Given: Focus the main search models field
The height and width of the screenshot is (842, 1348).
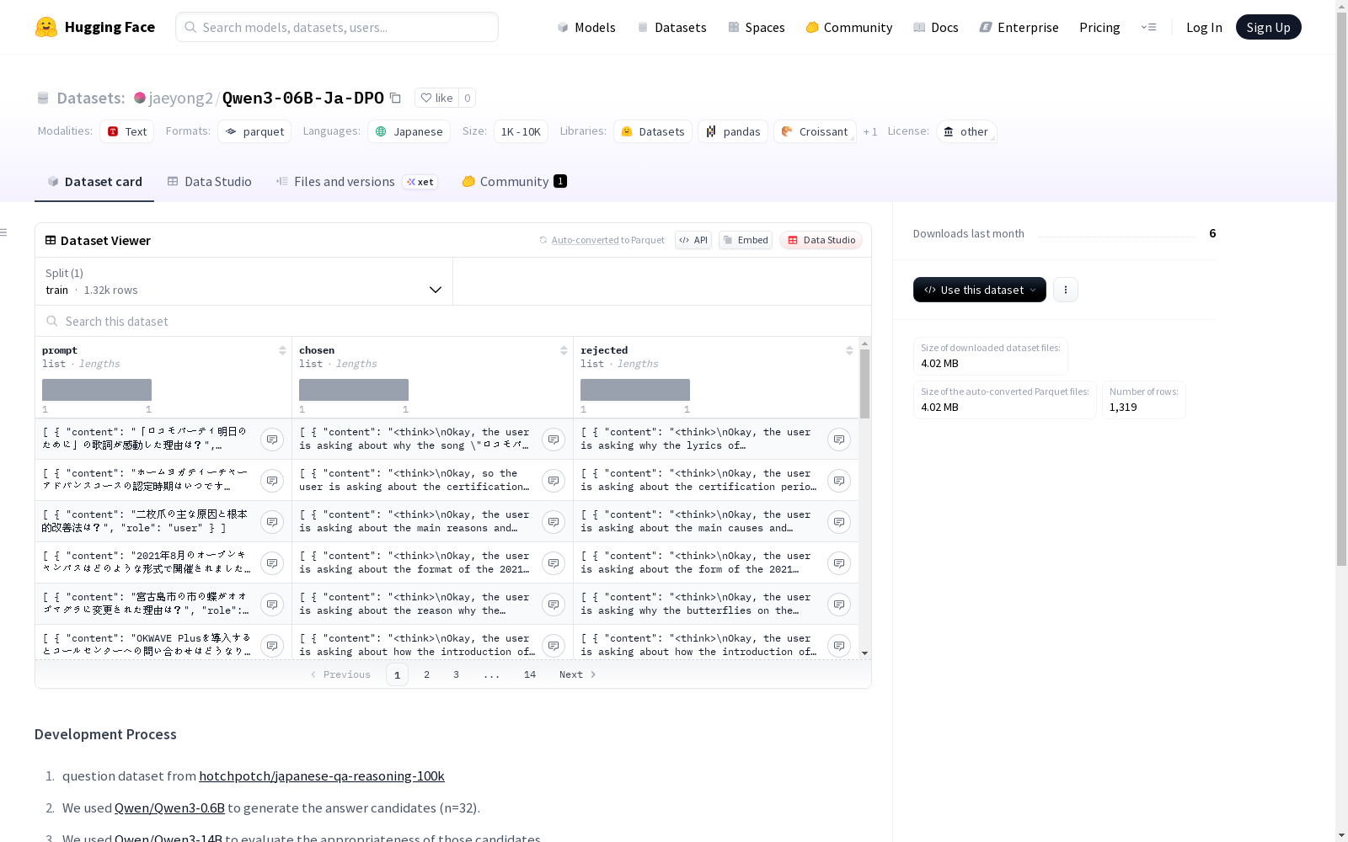Looking at the screenshot, I should [337, 27].
